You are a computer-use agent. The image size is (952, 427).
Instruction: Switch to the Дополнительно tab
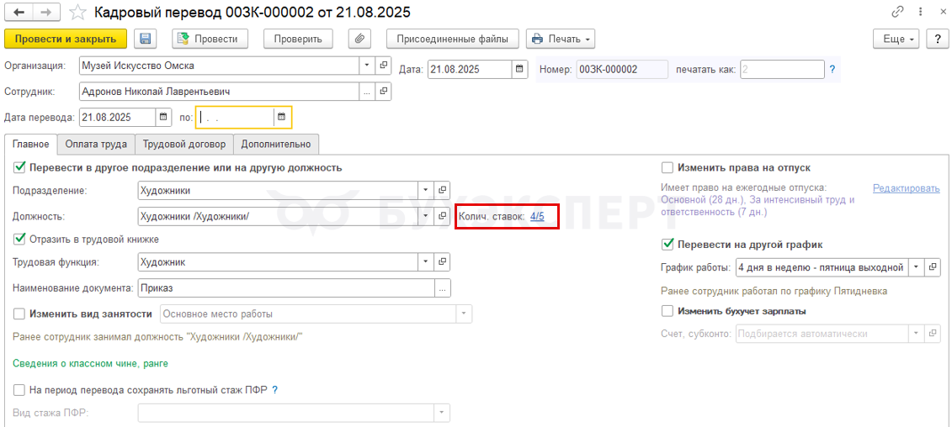(x=276, y=145)
